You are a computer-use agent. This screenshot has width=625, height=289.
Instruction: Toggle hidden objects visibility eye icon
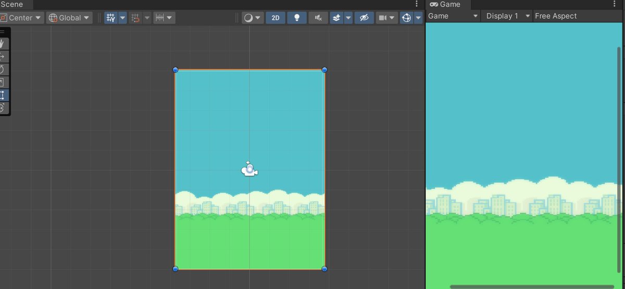[364, 18]
